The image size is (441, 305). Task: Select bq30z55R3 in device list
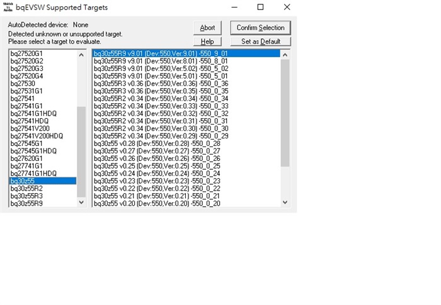point(43,196)
